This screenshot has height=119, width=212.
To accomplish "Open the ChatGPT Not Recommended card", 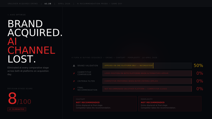I will (x=105, y=104).
